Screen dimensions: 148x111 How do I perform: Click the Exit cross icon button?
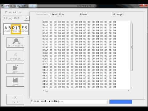point(15,99)
